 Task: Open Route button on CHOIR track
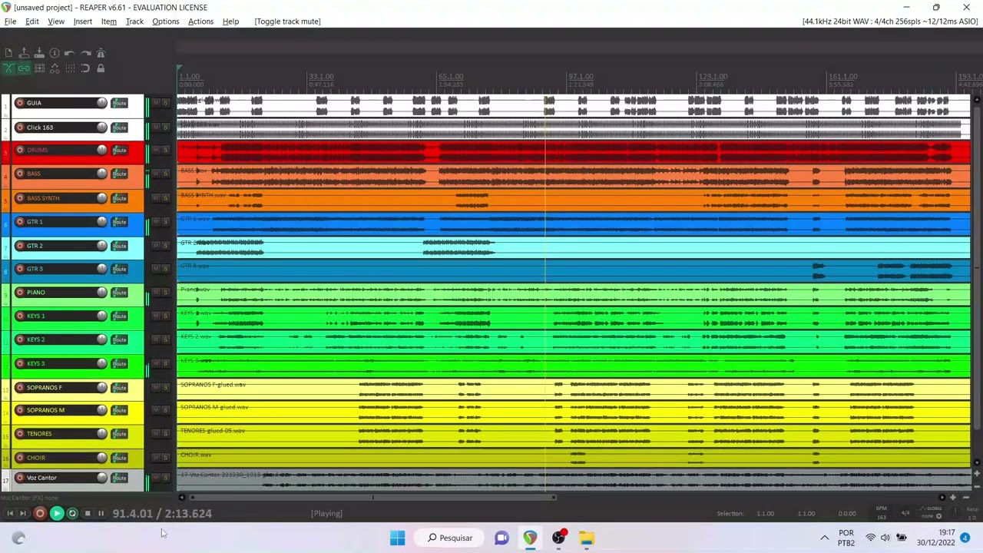(119, 459)
